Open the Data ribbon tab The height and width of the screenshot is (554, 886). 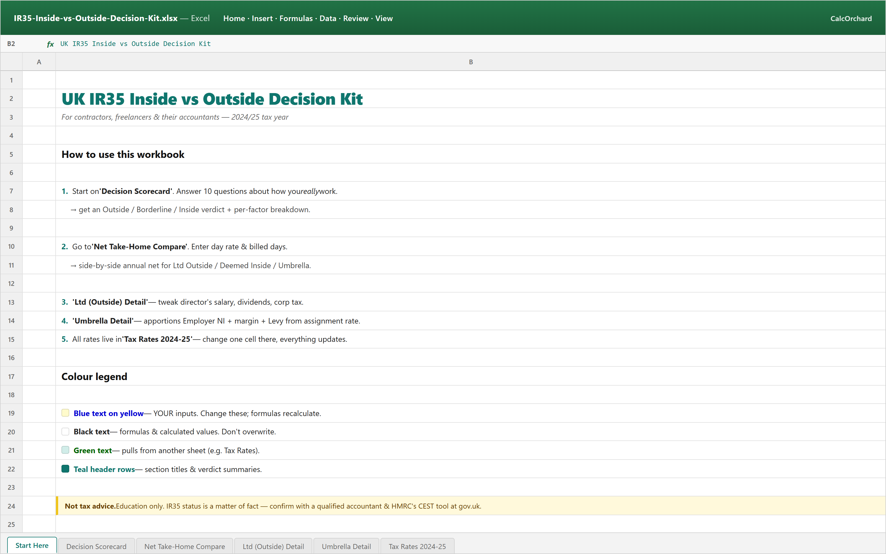pyautogui.click(x=328, y=18)
